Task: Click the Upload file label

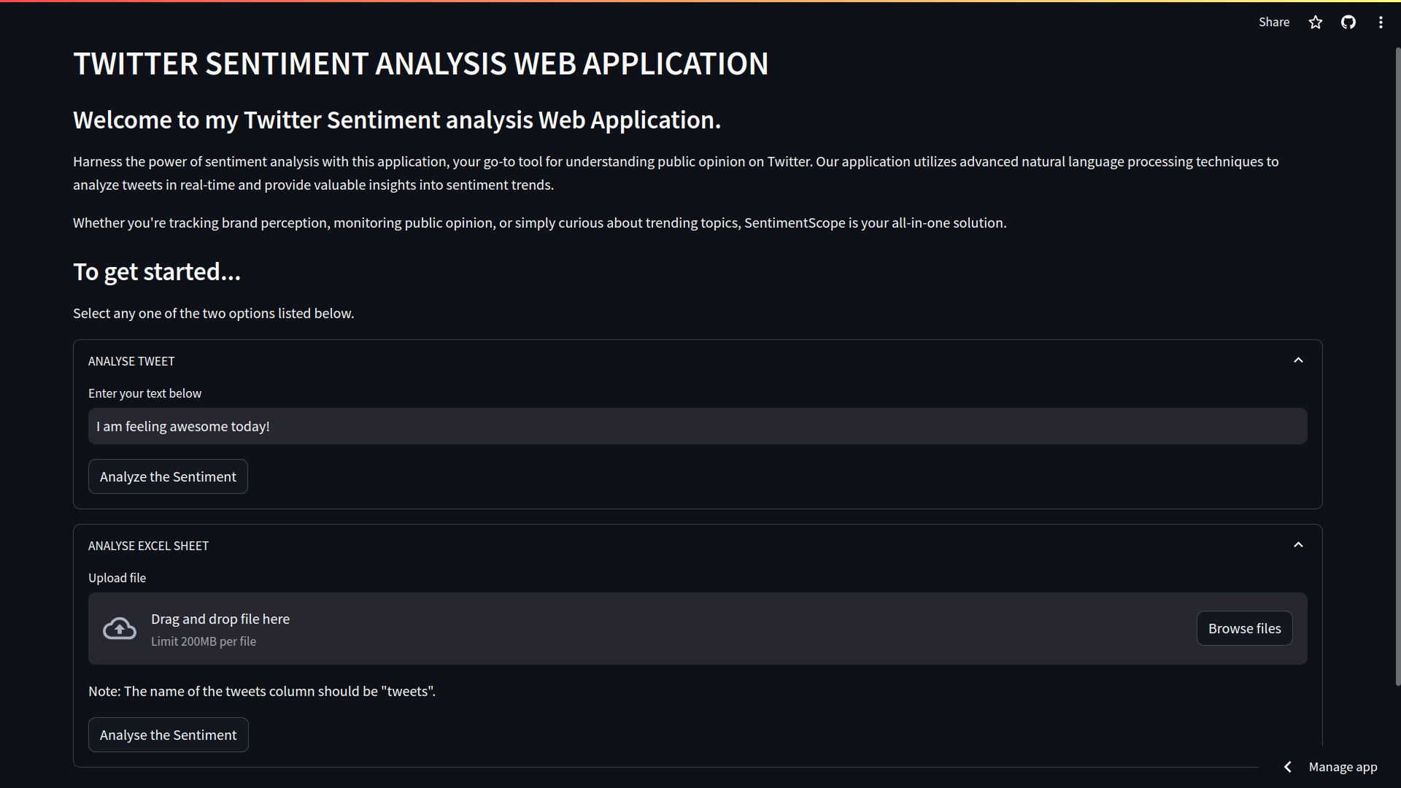Action: tap(117, 578)
